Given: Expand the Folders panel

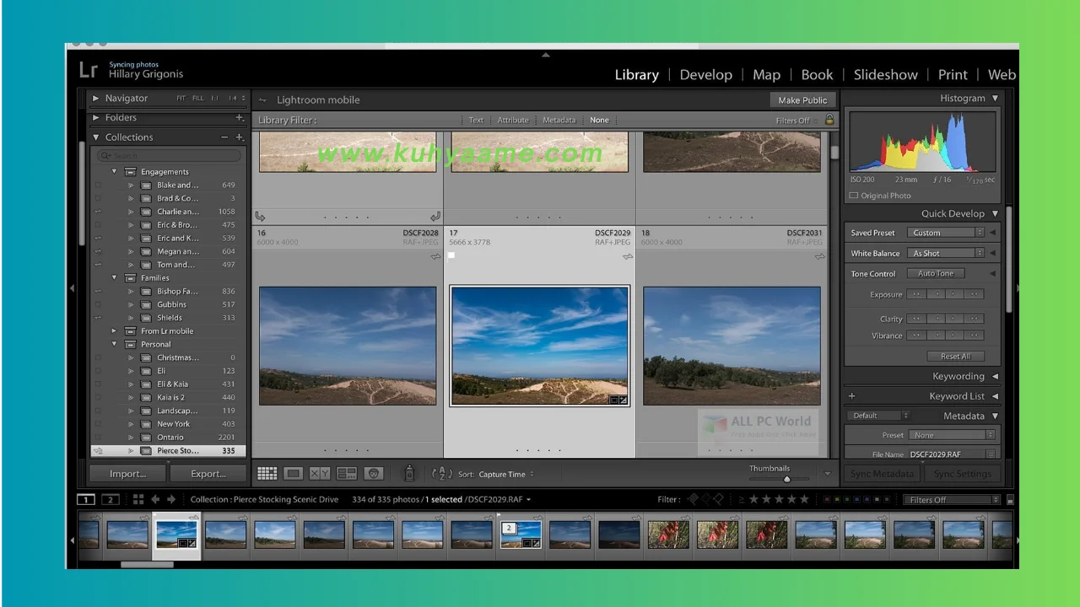Looking at the screenshot, I should (x=96, y=118).
